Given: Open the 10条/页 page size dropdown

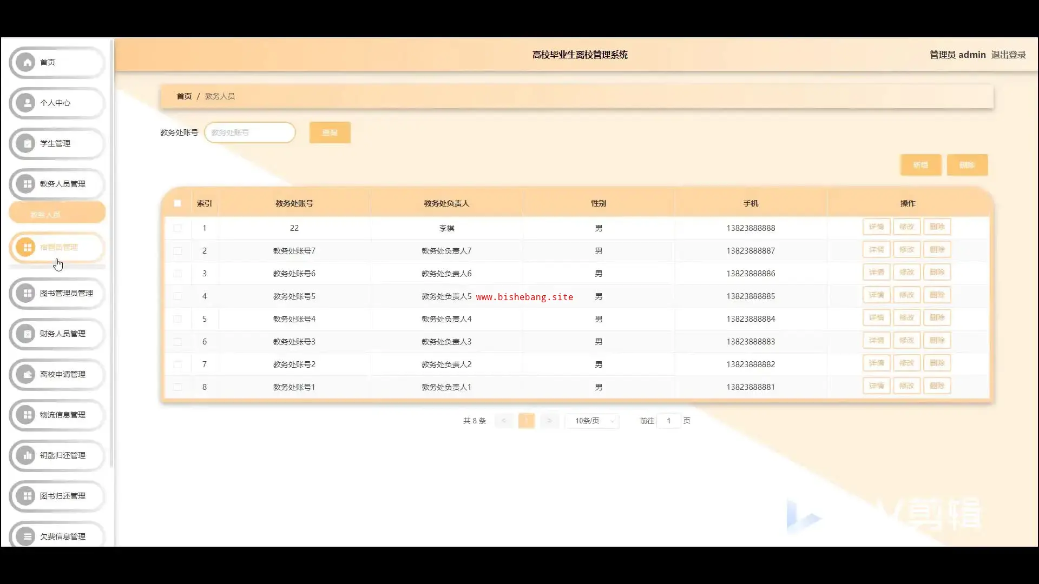Looking at the screenshot, I should 592,421.
